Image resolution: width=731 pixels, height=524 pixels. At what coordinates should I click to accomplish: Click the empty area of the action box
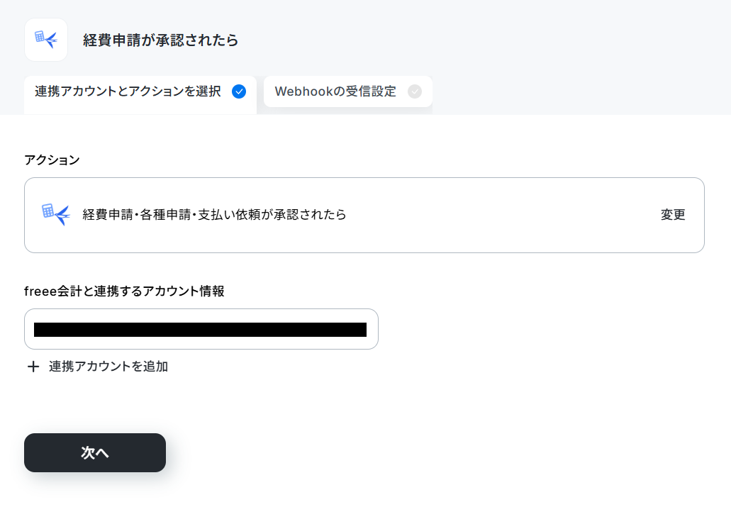point(503,215)
